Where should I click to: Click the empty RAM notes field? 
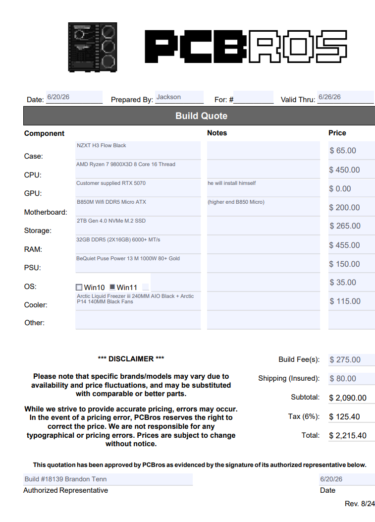pyautogui.click(x=264, y=244)
